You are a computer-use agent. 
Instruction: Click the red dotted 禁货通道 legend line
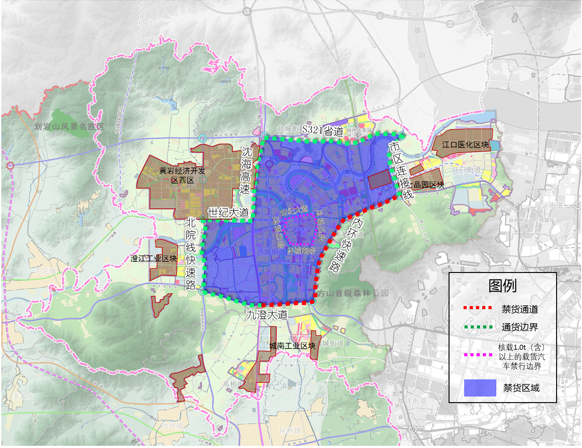[478, 308]
